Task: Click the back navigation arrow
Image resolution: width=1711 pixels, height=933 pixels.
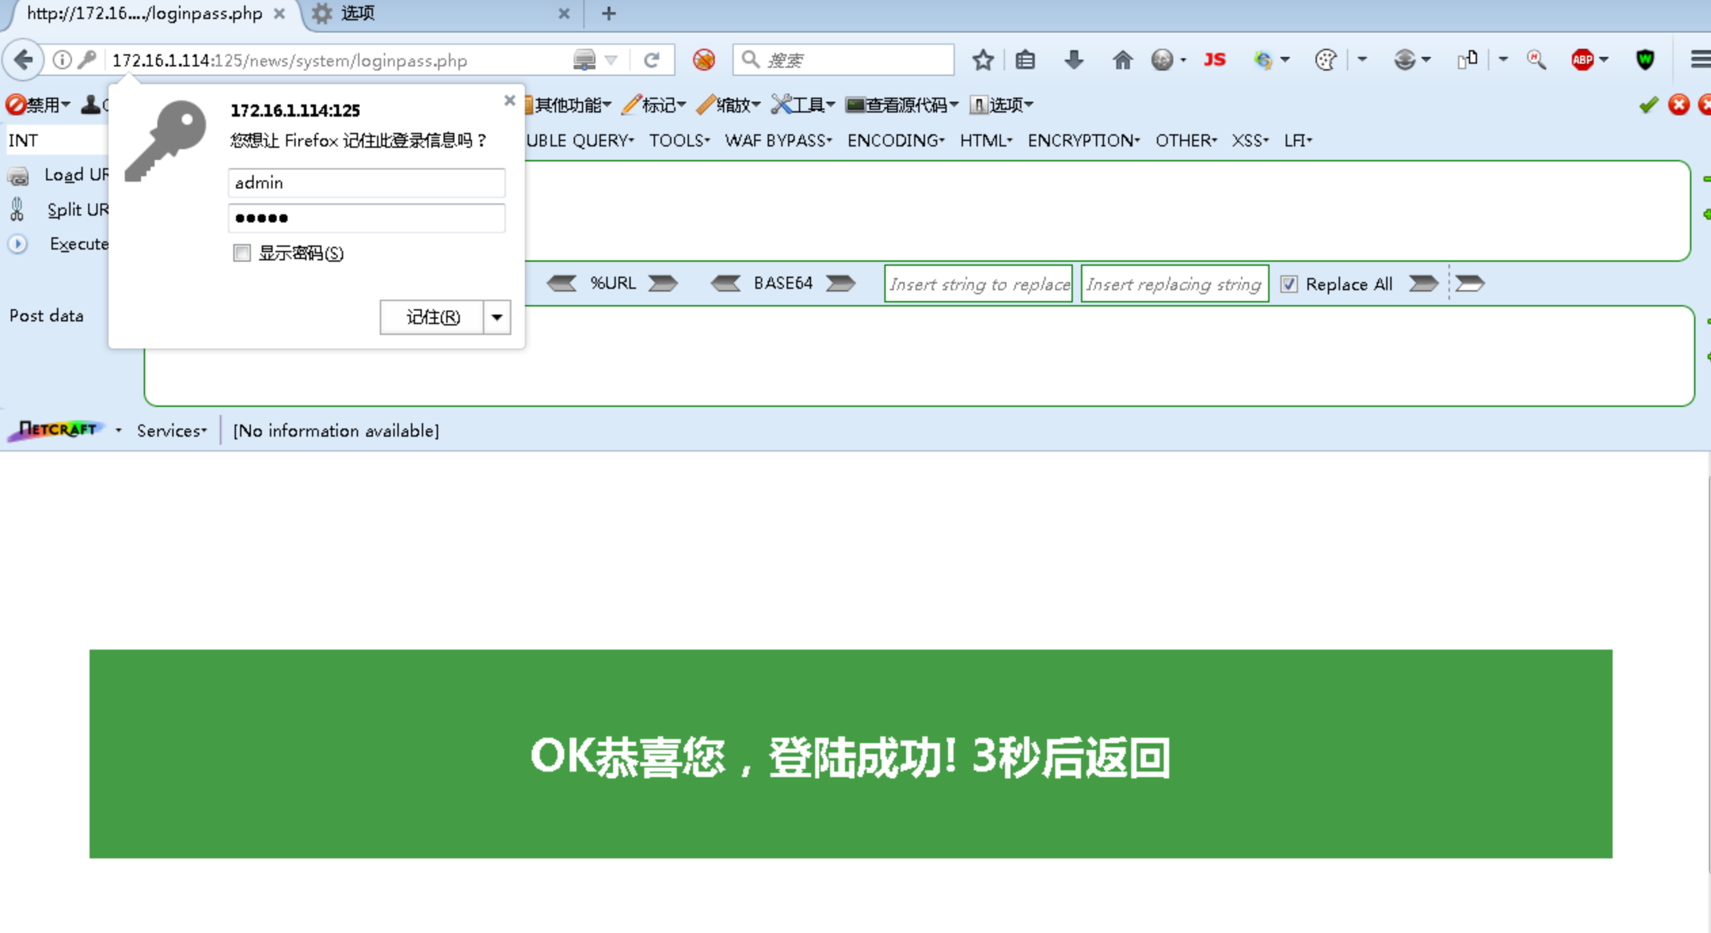Action: pyautogui.click(x=24, y=60)
